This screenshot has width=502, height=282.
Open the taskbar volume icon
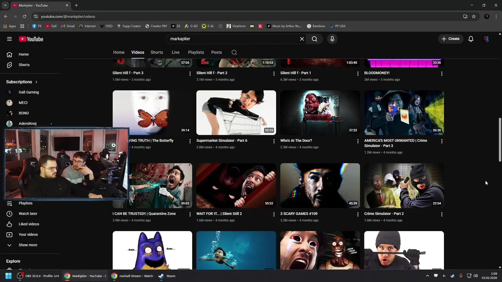(476, 276)
